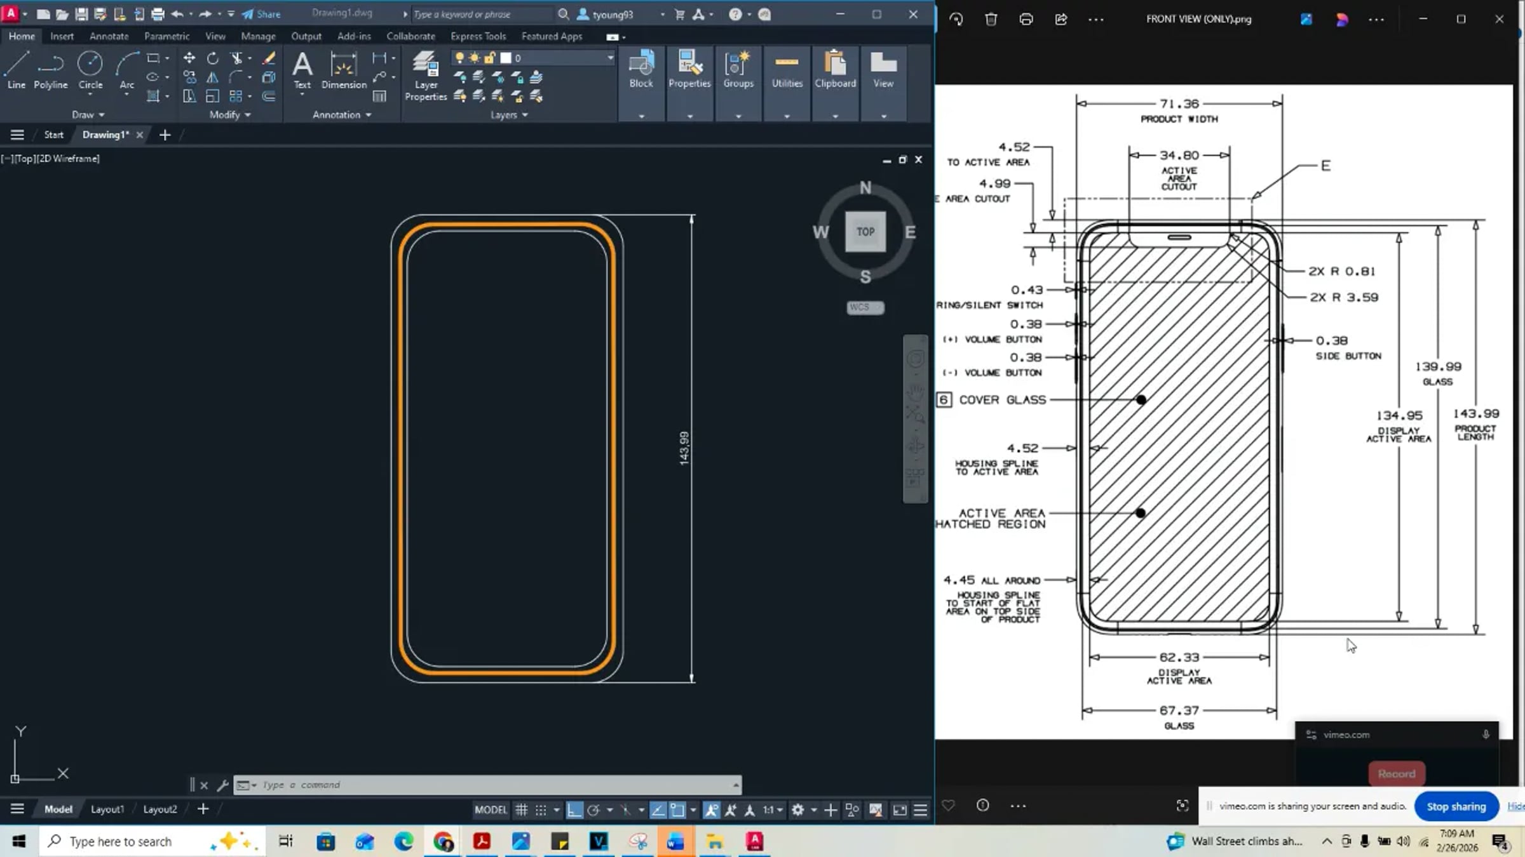
Task: Click the Mirror tool icon
Action: [213, 77]
